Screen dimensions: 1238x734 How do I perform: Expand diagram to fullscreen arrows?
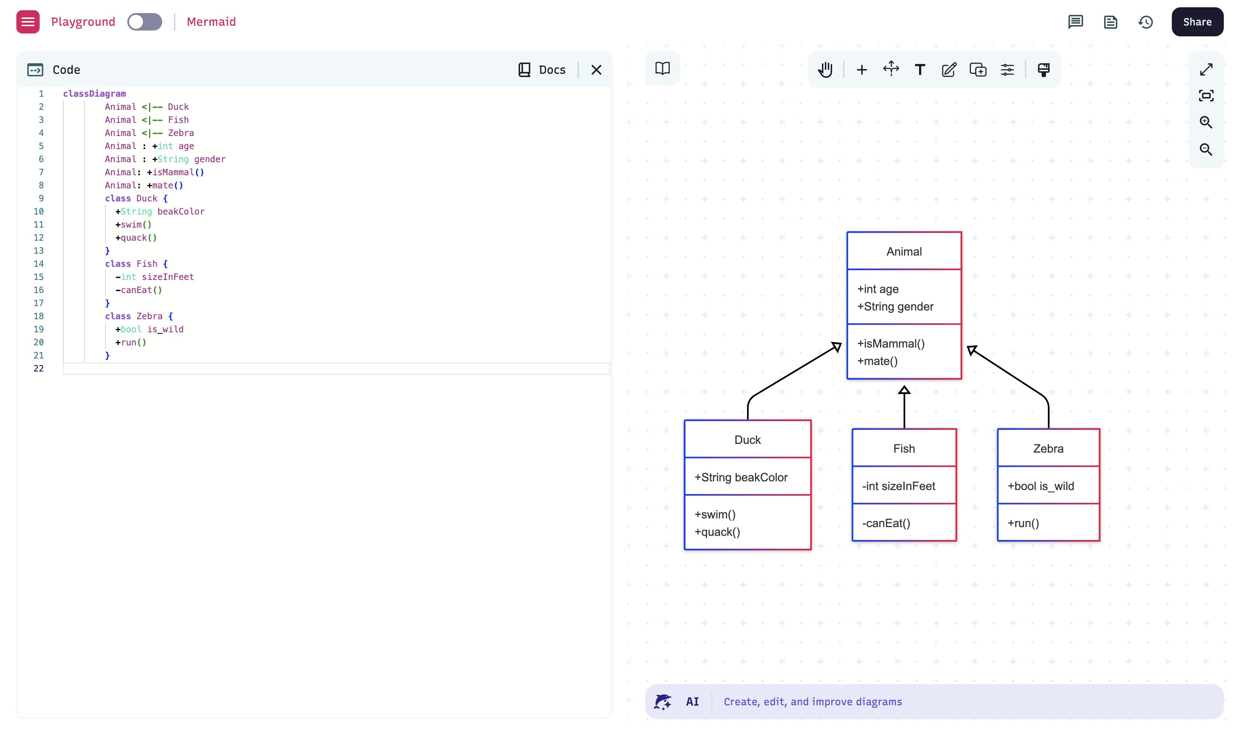click(x=1205, y=69)
